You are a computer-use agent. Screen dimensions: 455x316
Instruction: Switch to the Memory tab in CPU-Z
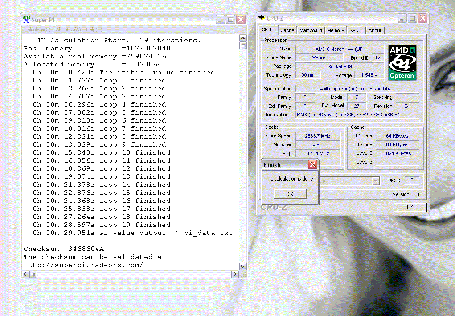pos(336,30)
